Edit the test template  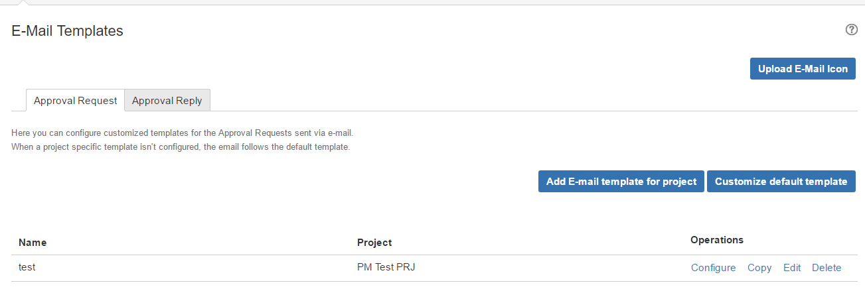click(x=792, y=268)
